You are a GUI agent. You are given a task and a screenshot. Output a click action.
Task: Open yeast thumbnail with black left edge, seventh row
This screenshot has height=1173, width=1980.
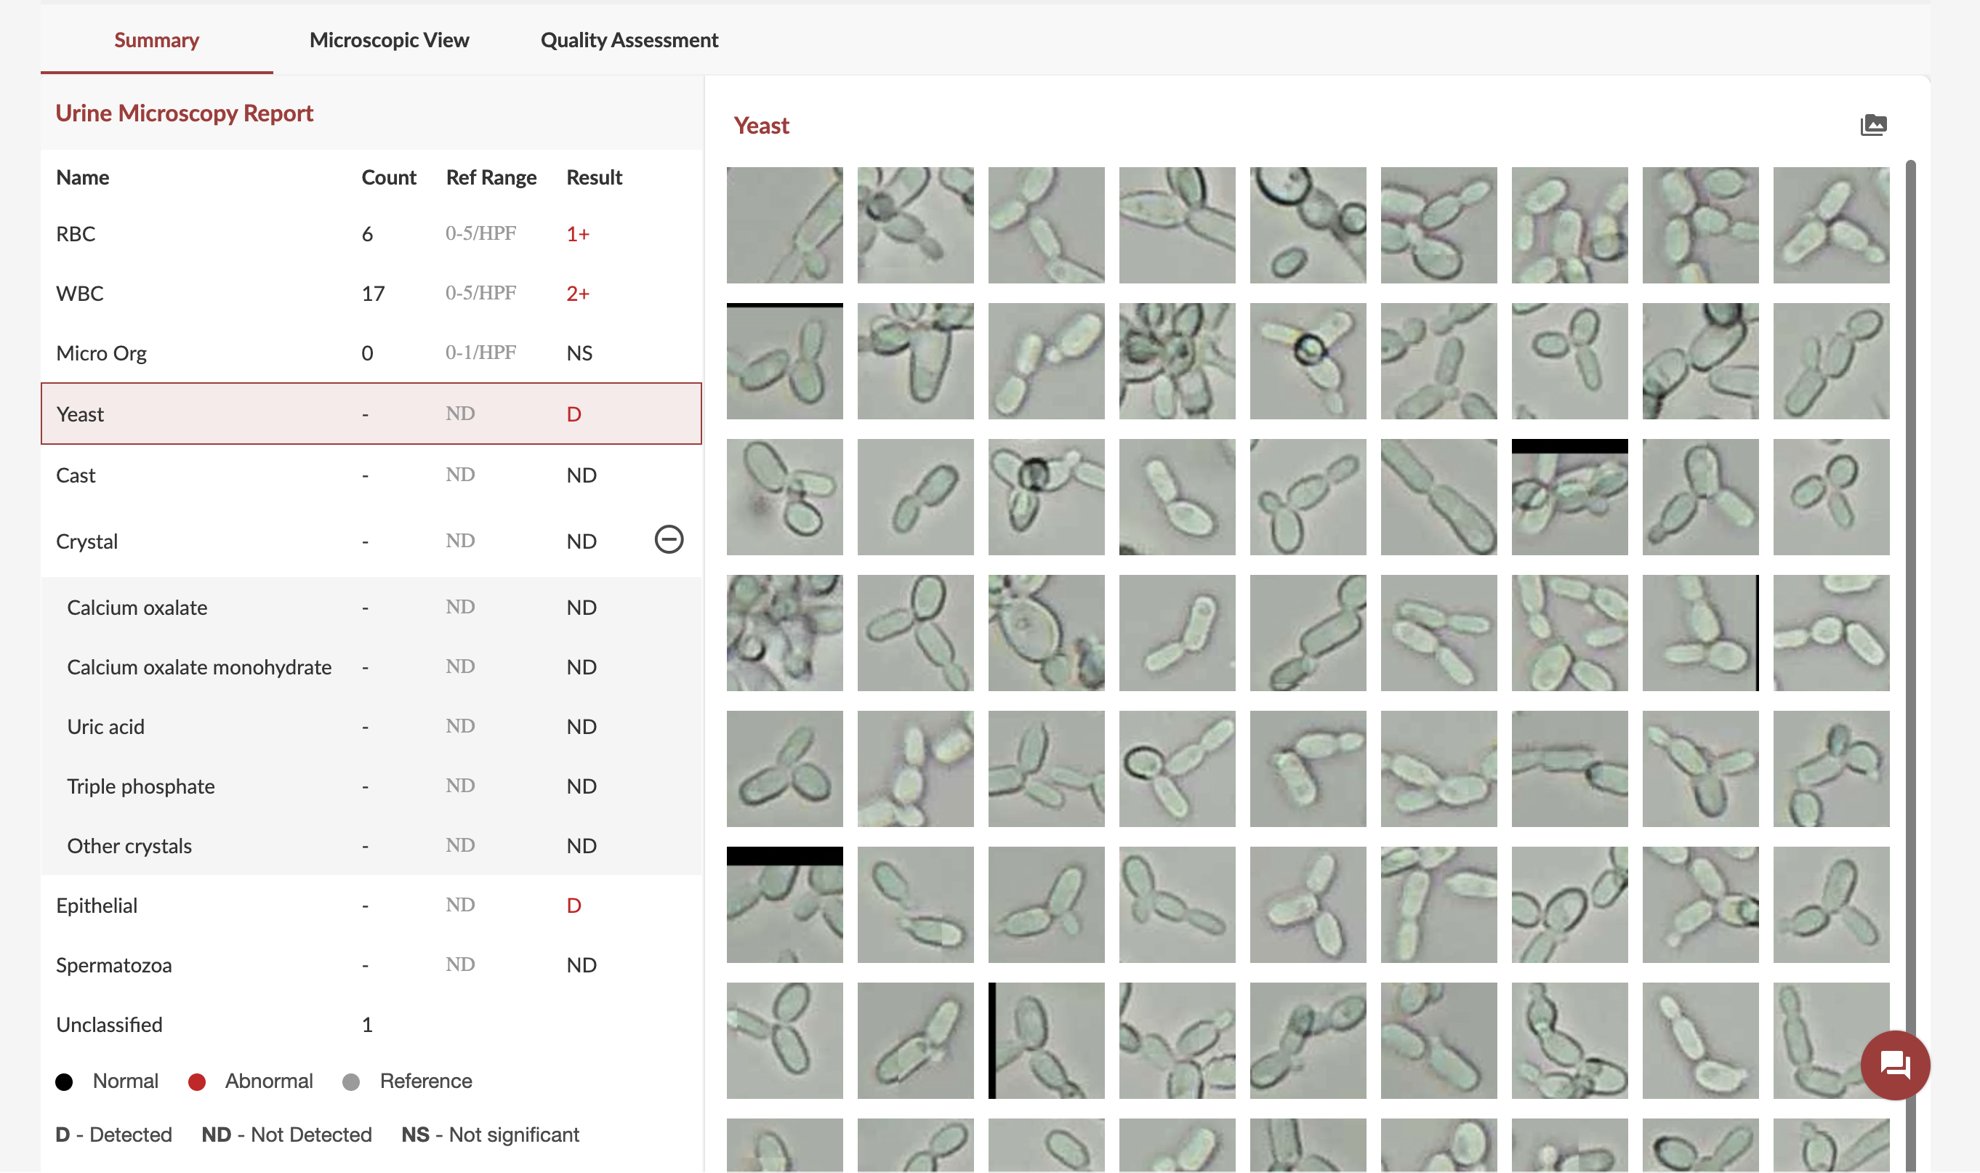pos(1047,1040)
